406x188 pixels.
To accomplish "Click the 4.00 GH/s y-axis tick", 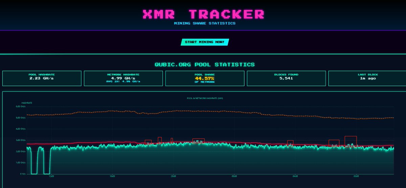I will click(21, 129).
